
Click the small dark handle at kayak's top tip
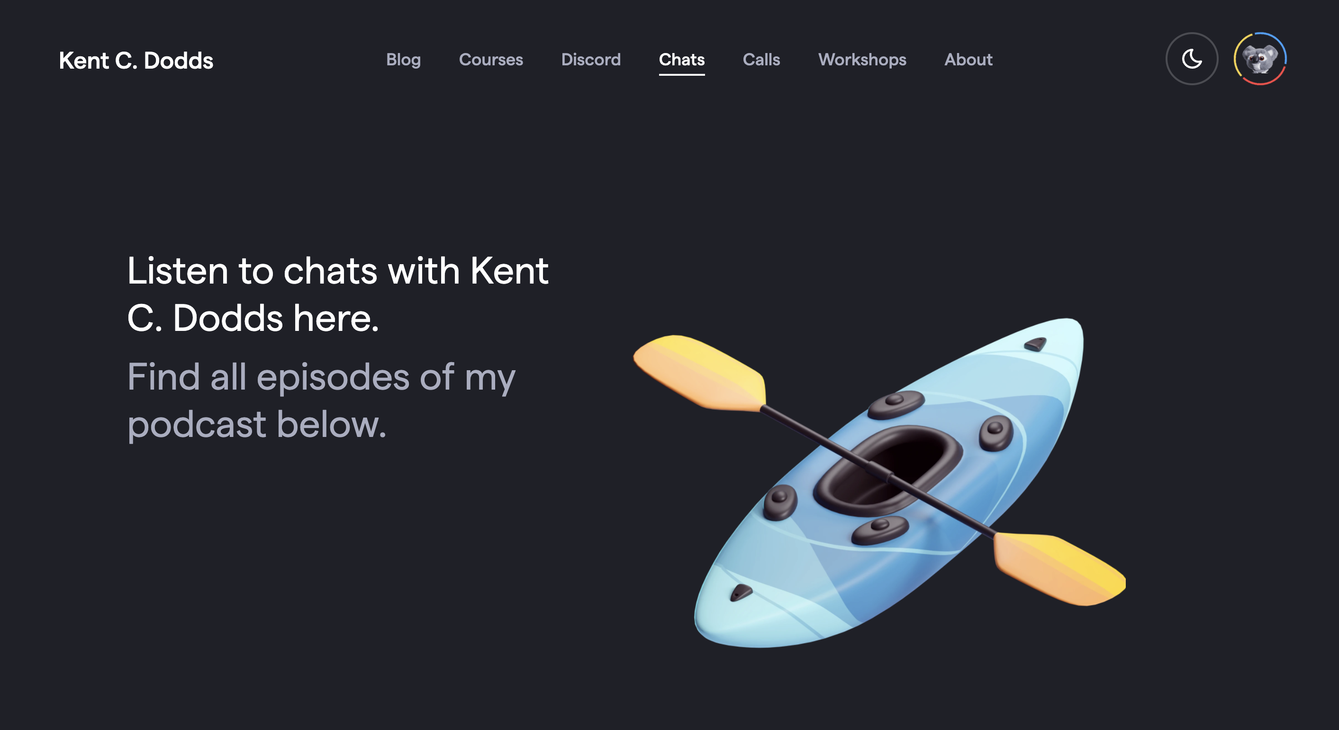(1035, 344)
